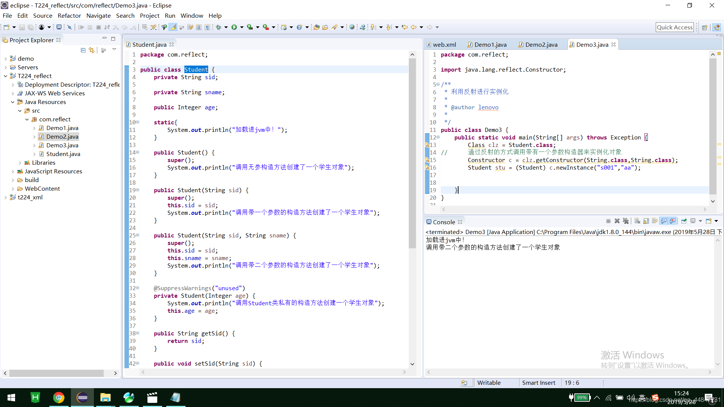Viewport: 724px width, 407px height.
Task: Expand the demo project node
Action: point(5,58)
